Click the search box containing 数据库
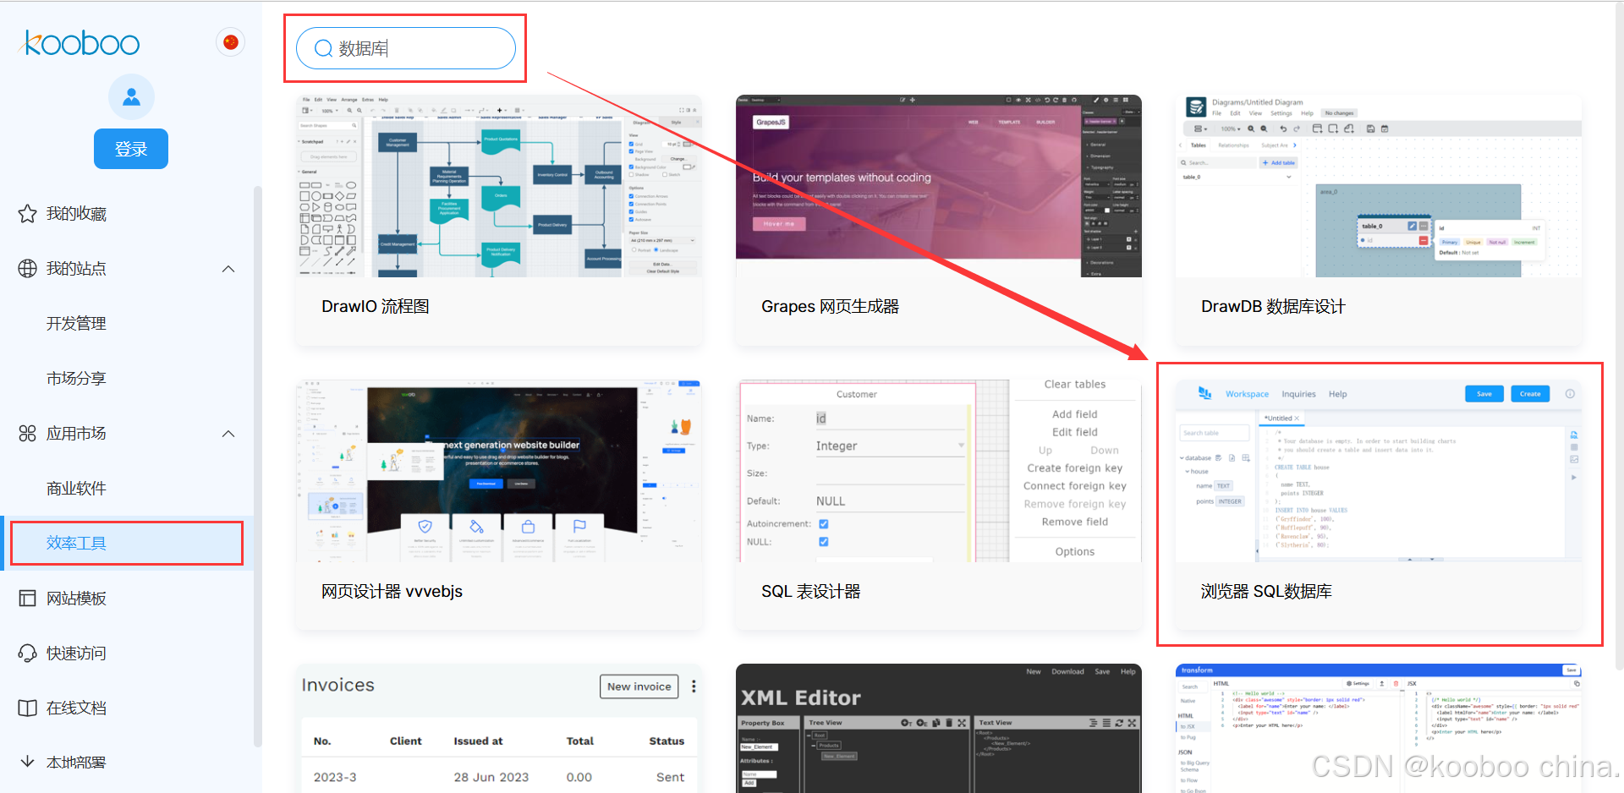Screen dimensions: 1624x793 click(406, 48)
